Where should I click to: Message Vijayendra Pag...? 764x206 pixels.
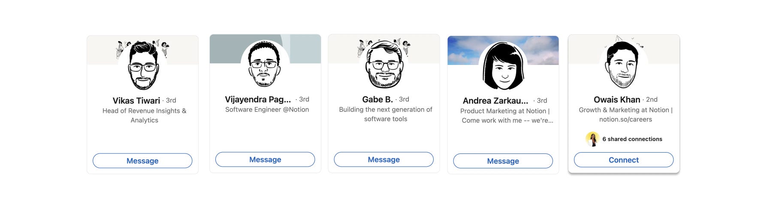pyautogui.click(x=265, y=159)
